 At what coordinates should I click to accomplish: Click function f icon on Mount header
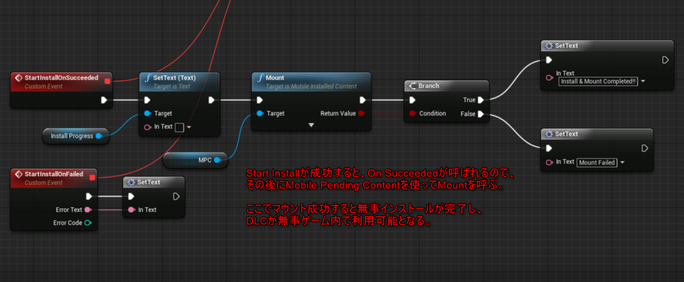(260, 79)
